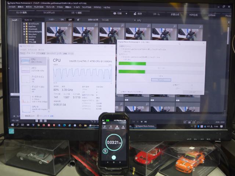Expand the 3D オブジェクト folder
Viewport: 235px width, 176px height.
click(x=24, y=24)
